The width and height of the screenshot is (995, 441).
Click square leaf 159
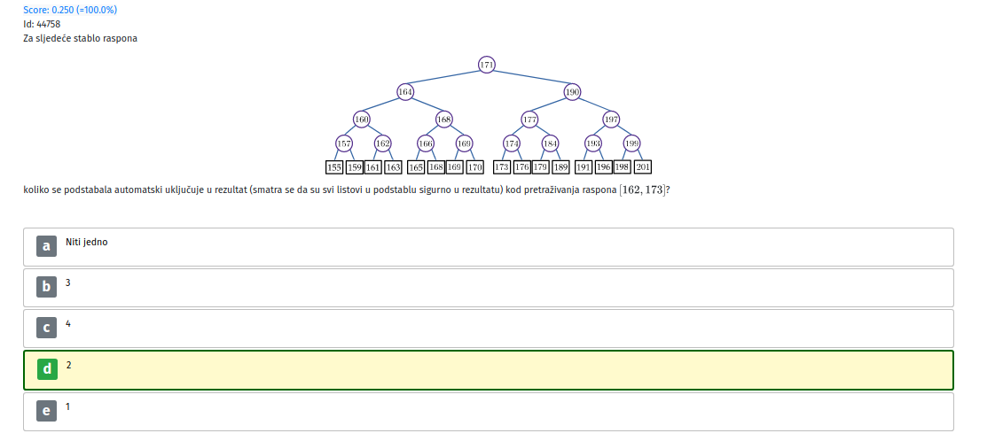coord(355,167)
